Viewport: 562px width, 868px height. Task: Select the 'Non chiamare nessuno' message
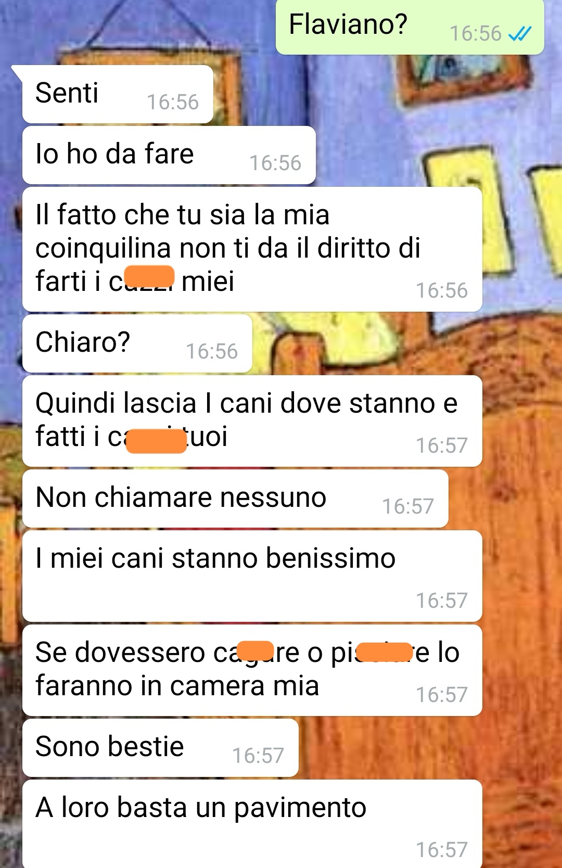[x=235, y=499]
